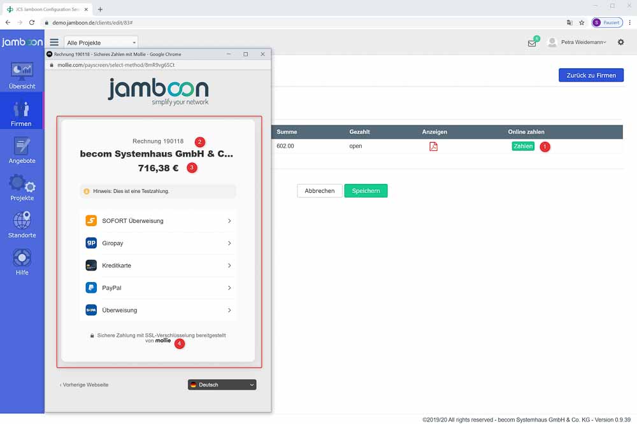Click the 716,38 € amount

pos(158,167)
